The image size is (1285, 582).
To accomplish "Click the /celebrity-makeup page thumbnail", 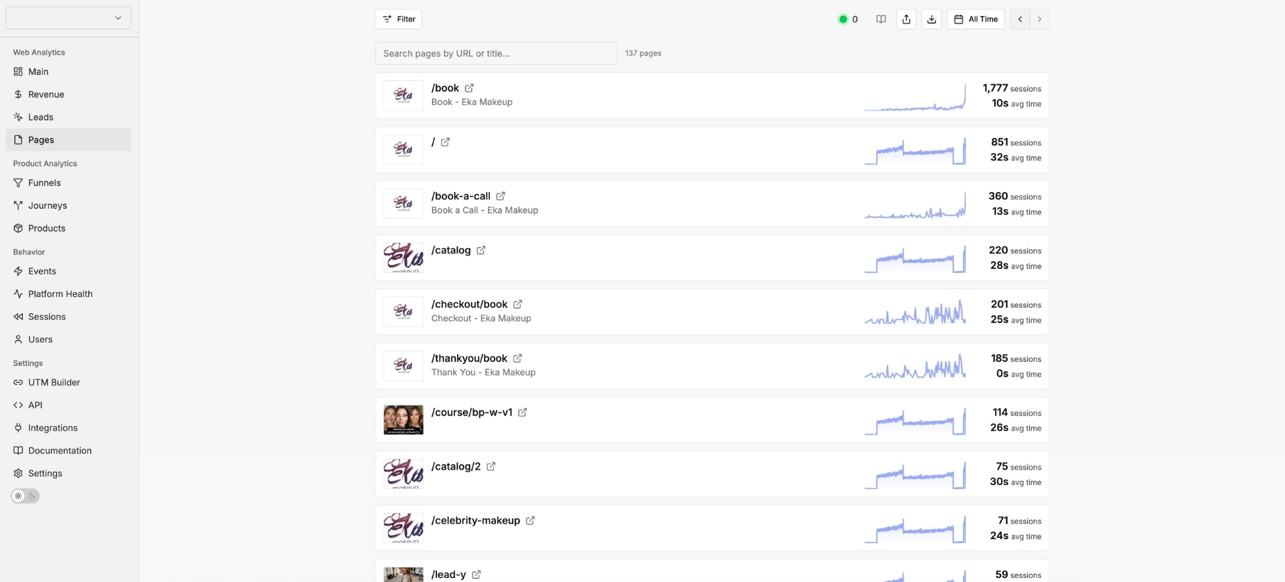I will (404, 528).
